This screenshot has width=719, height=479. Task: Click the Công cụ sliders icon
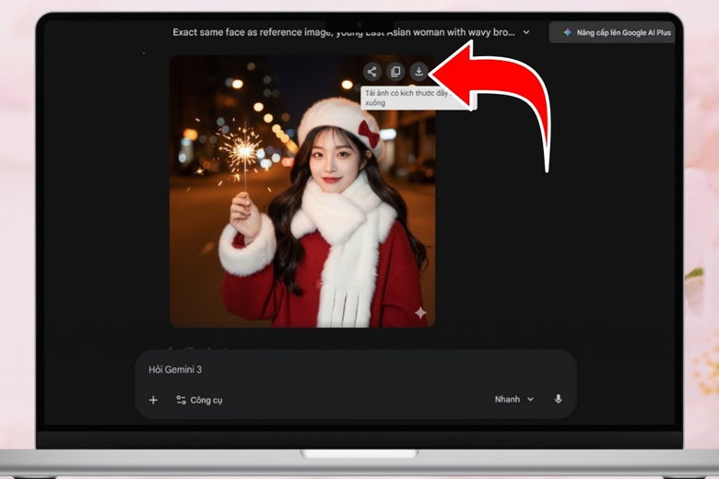(x=181, y=400)
